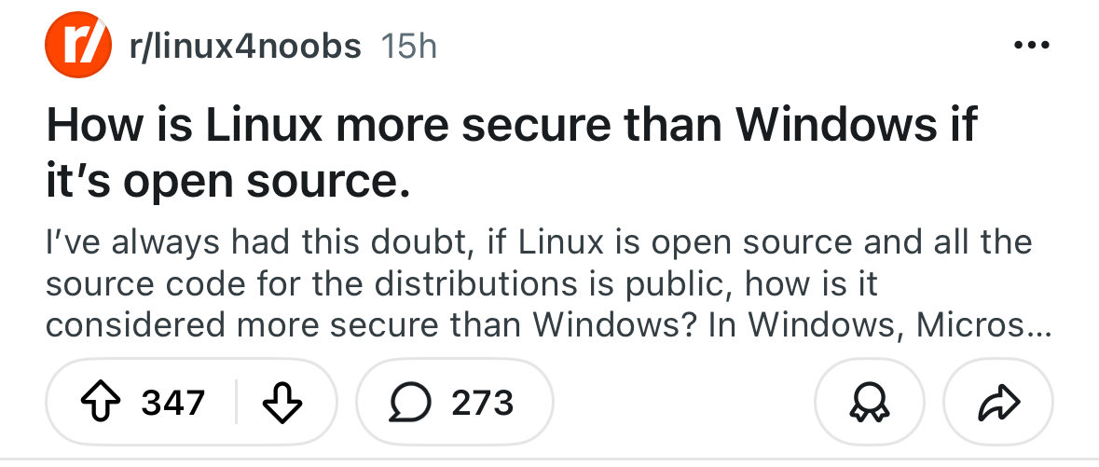The width and height of the screenshot is (1099, 467).
Task: Click the "it's open source." title line
Action: coord(227,181)
